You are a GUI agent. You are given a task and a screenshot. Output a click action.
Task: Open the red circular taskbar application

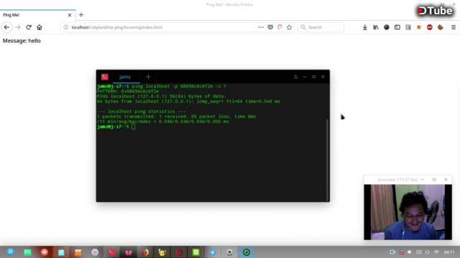point(45,252)
